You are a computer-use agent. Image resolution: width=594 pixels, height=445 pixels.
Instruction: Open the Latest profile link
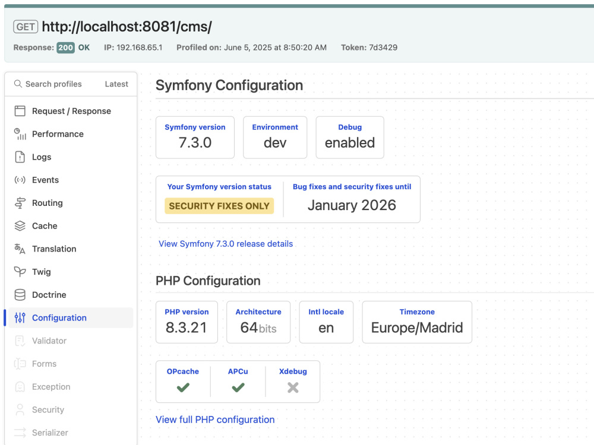click(x=116, y=84)
